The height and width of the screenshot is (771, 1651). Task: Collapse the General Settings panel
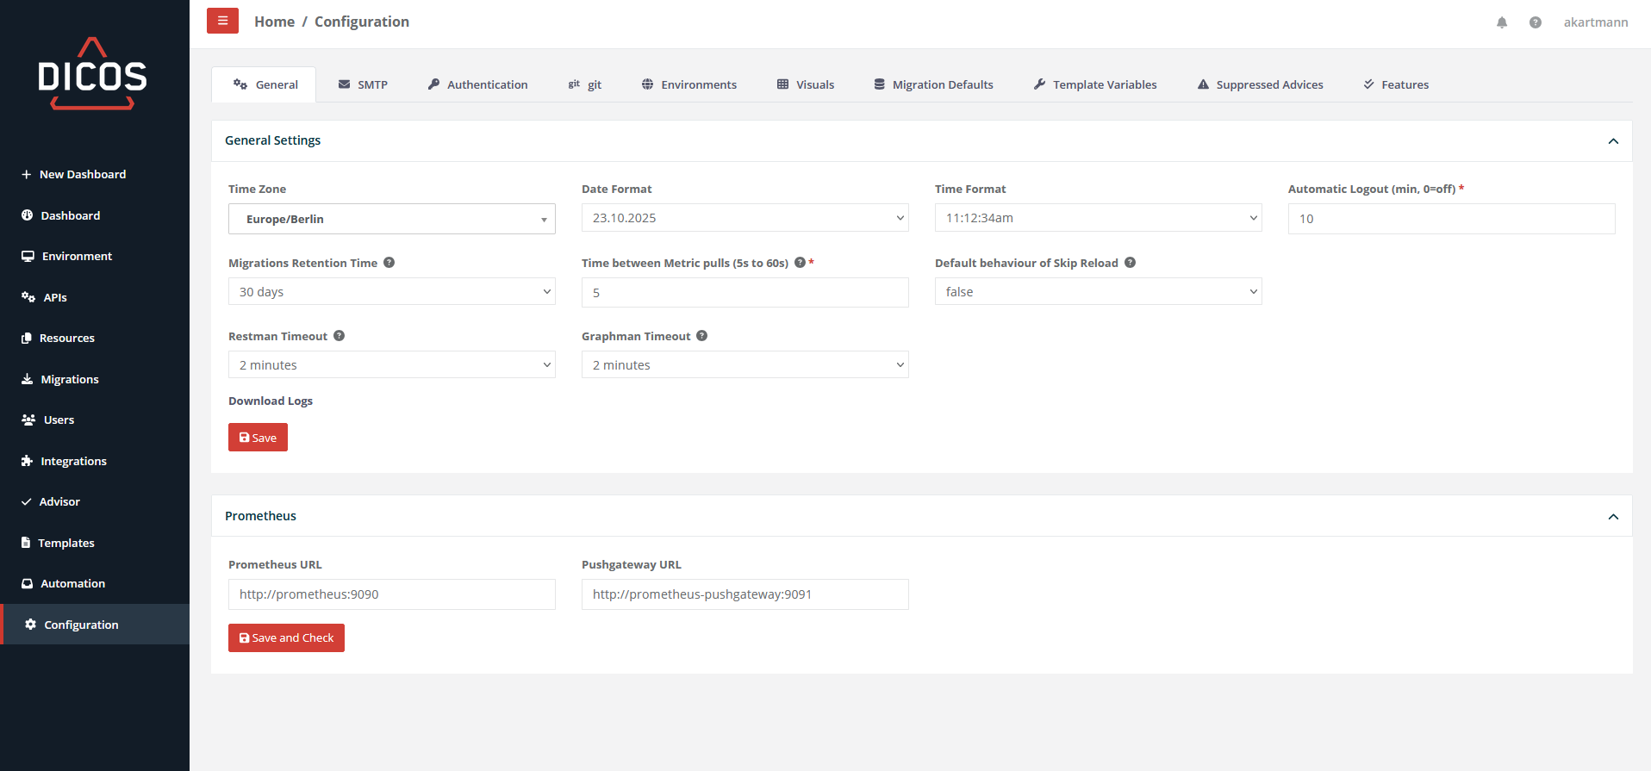click(1613, 141)
